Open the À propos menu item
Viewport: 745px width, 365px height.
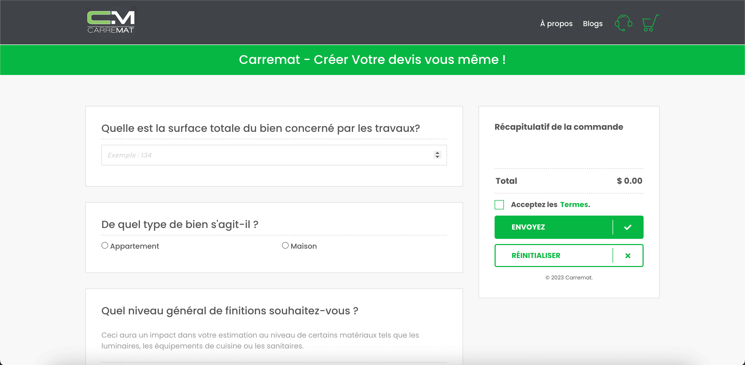click(x=556, y=24)
